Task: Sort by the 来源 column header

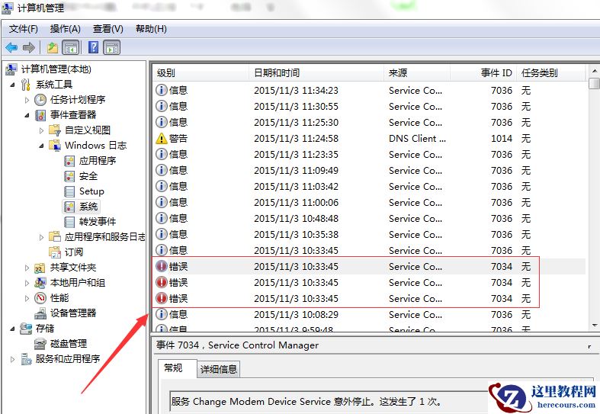Action: pyautogui.click(x=417, y=72)
